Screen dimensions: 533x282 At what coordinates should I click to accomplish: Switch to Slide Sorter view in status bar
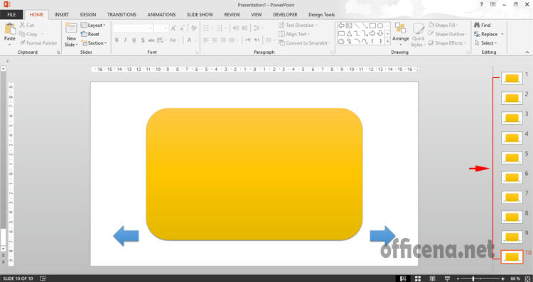418,278
